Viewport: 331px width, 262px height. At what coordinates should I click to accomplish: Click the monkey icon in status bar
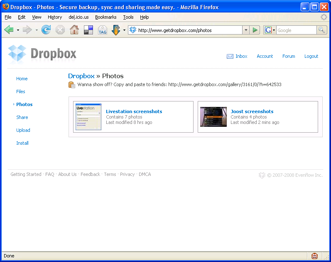[x=314, y=256]
